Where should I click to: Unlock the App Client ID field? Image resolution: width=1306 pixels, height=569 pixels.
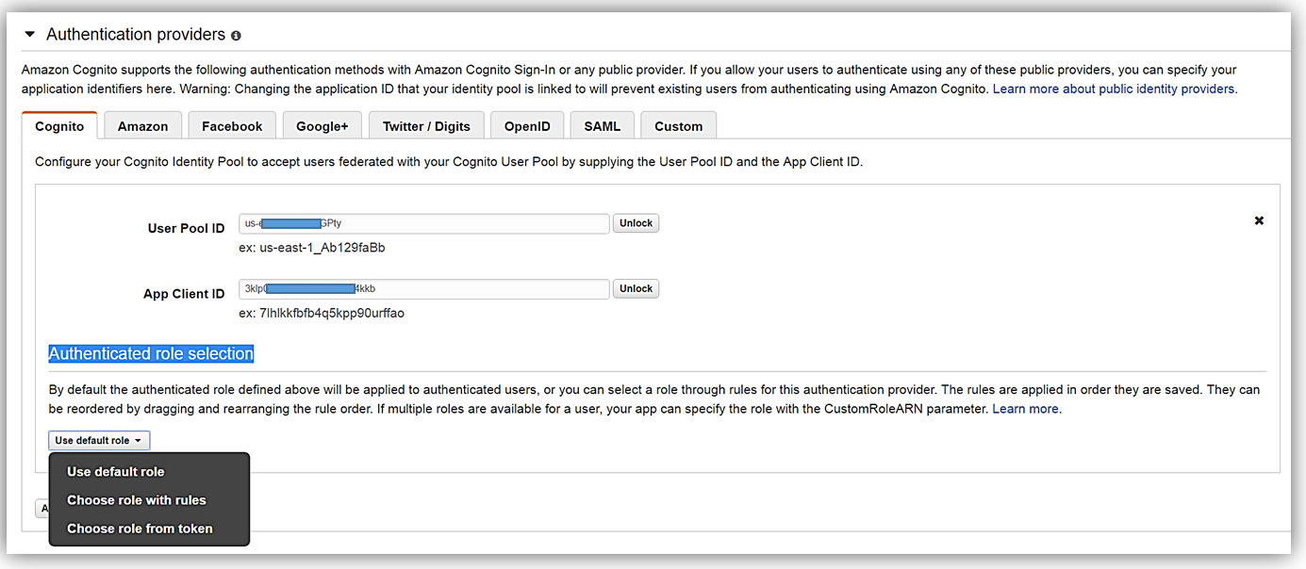click(636, 288)
